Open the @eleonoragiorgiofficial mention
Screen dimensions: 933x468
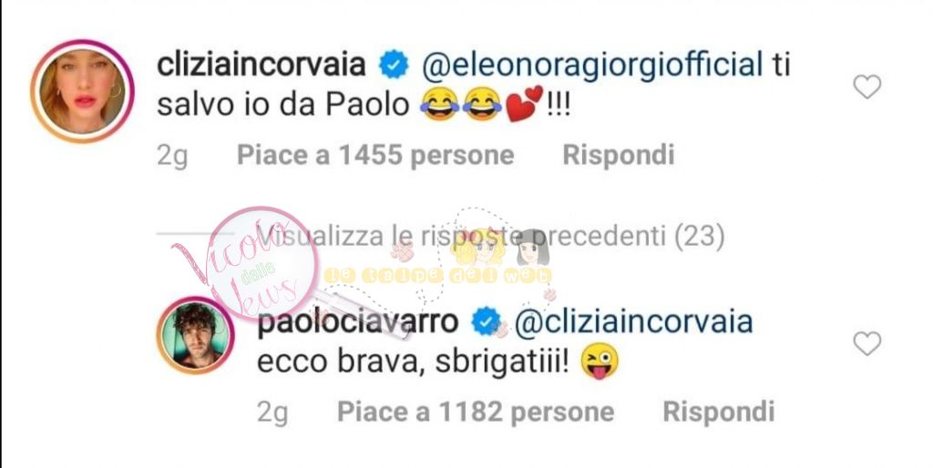click(591, 65)
